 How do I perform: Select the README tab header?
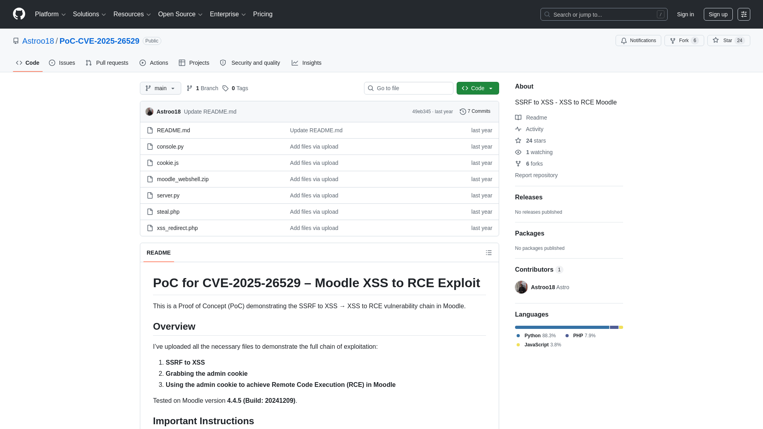(159, 253)
